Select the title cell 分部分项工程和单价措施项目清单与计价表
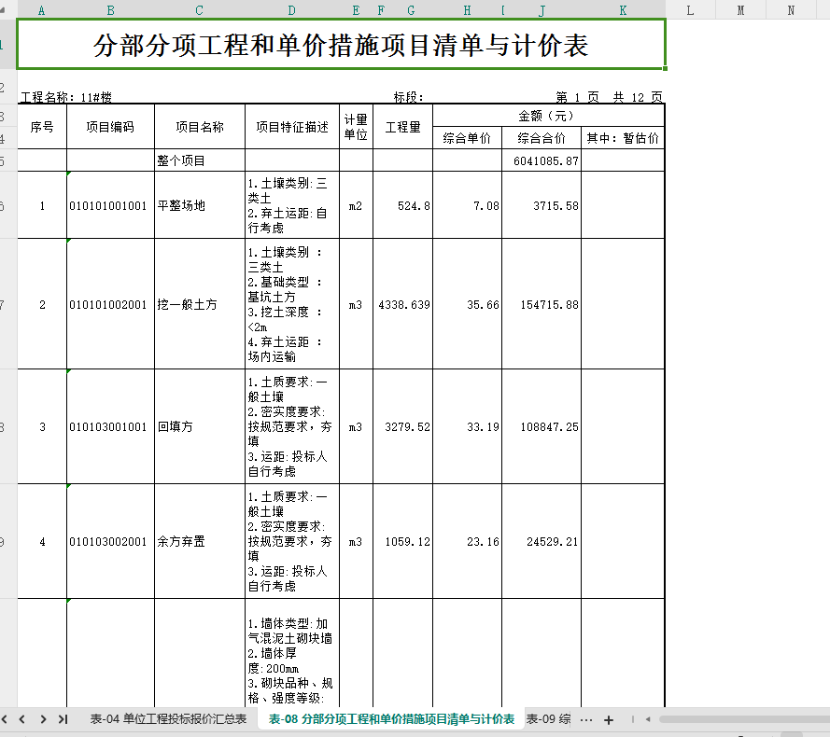The image size is (830, 737). point(341,45)
